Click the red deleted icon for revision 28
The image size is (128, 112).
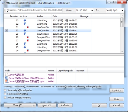[28, 37]
